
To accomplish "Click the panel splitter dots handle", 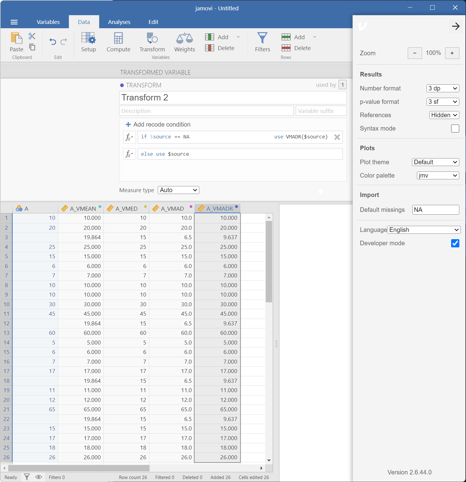I will 276,344.
